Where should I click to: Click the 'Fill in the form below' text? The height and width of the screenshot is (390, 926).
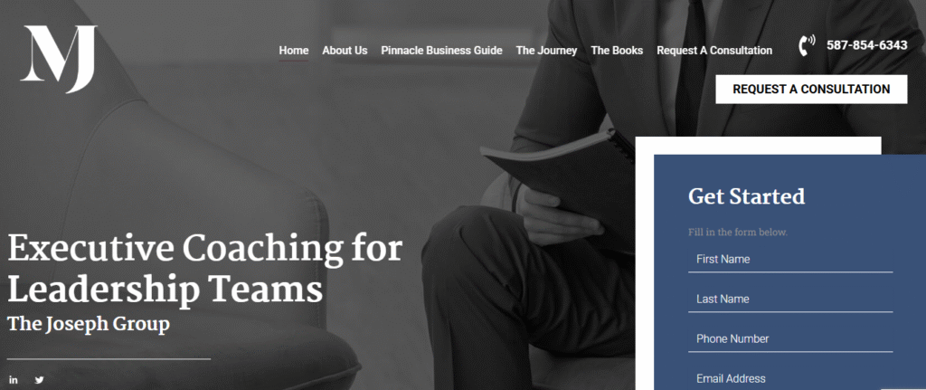point(738,233)
